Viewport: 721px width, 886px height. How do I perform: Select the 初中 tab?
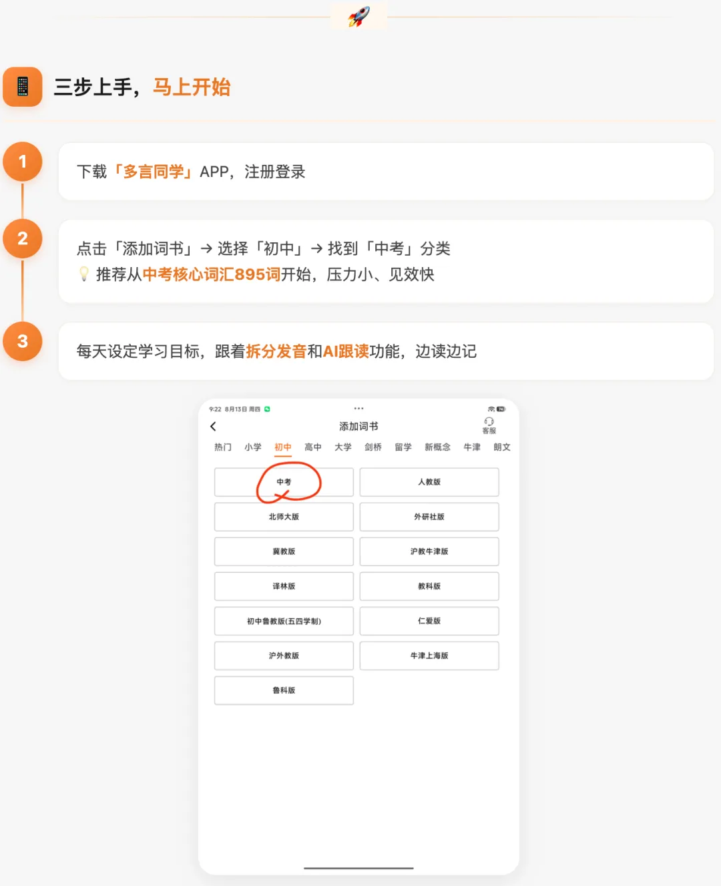click(283, 447)
